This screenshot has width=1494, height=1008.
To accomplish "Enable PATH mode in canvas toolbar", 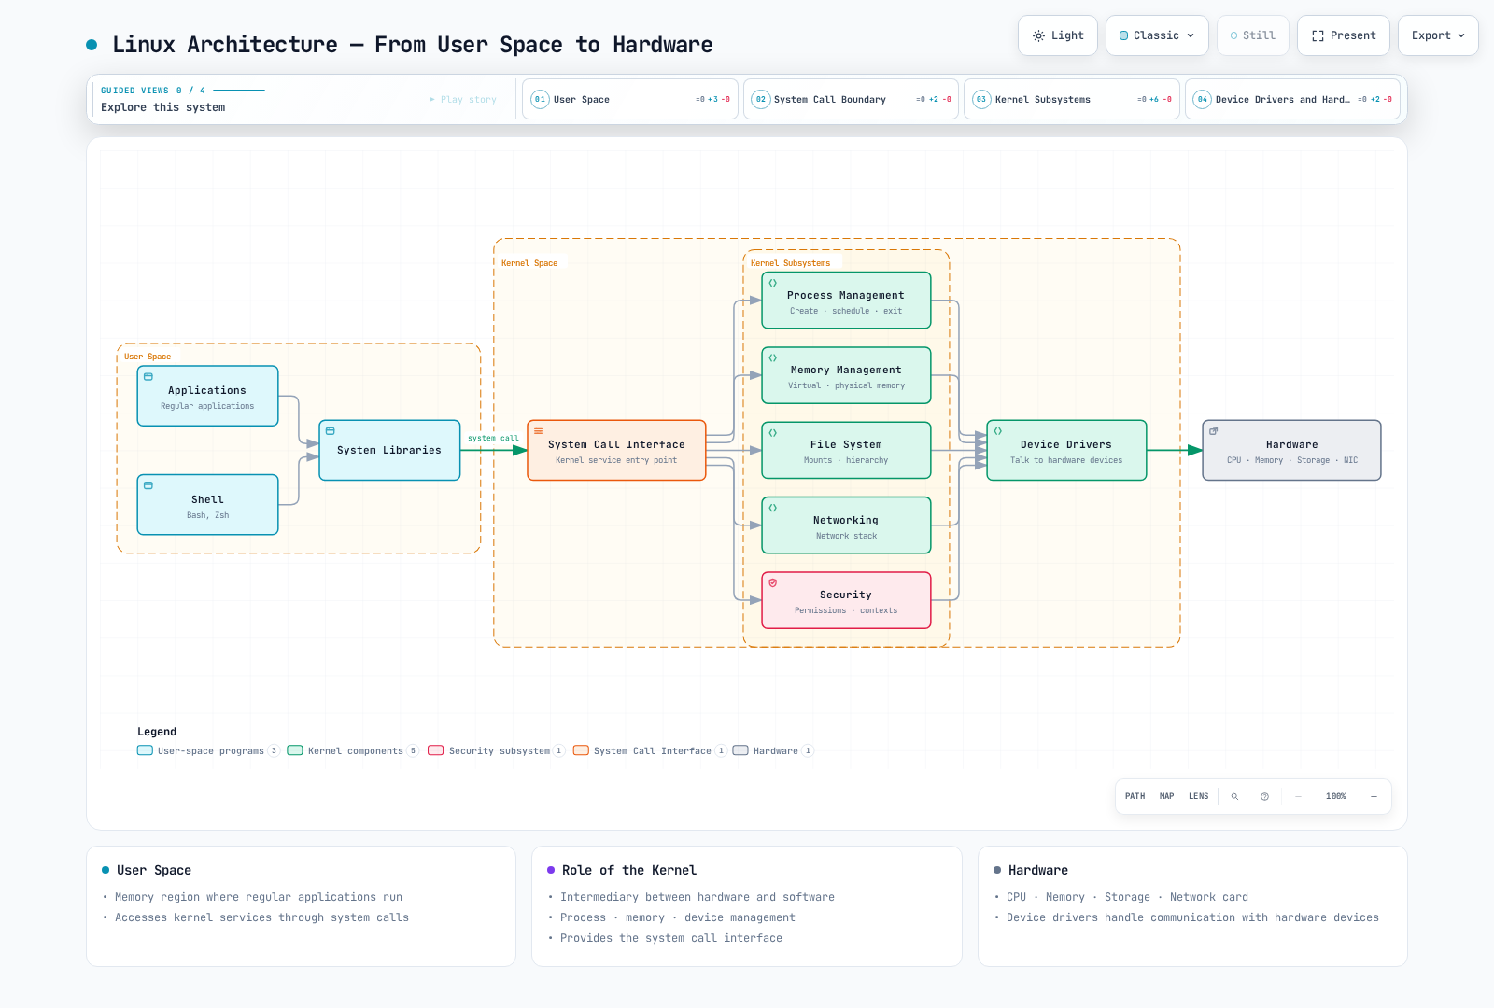I will [1135, 797].
